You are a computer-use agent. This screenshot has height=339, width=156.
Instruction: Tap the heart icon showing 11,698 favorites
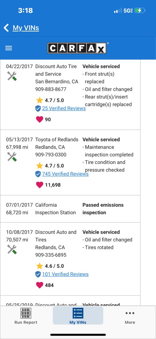click(40, 185)
